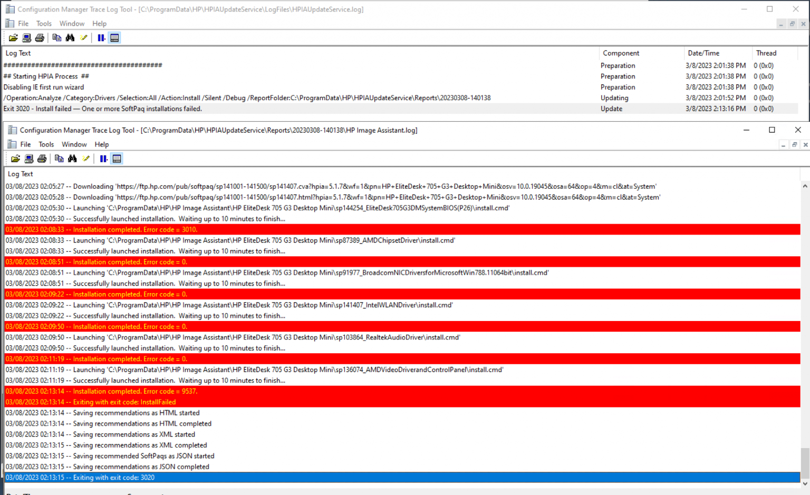Screen dimensions: 810x495
Task: Pause scrolling in the HP Image Assistant log
Action: (103, 158)
